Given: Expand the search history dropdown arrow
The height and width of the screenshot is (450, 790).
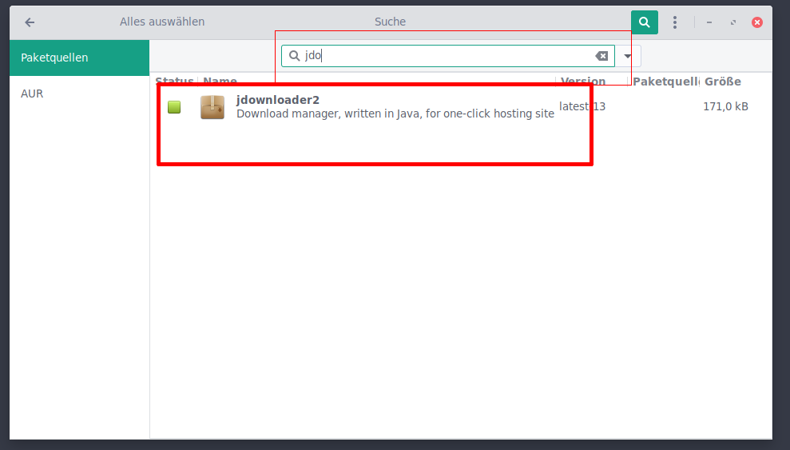Looking at the screenshot, I should tap(628, 56).
